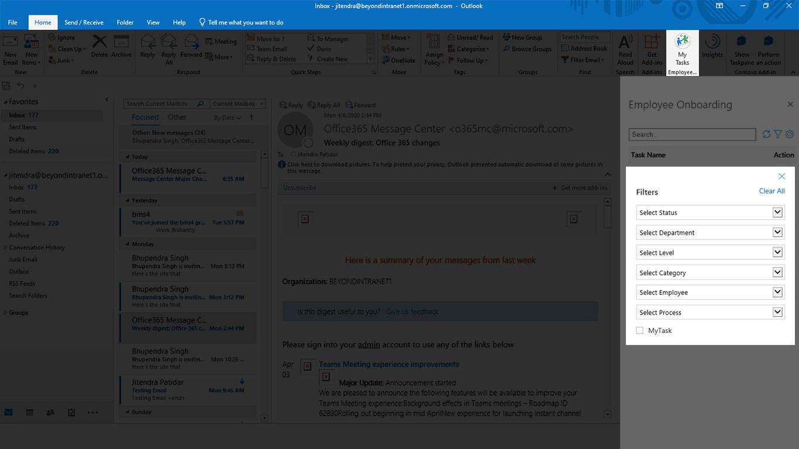Open the Jitendra Patidar Testing Email message

point(188,390)
